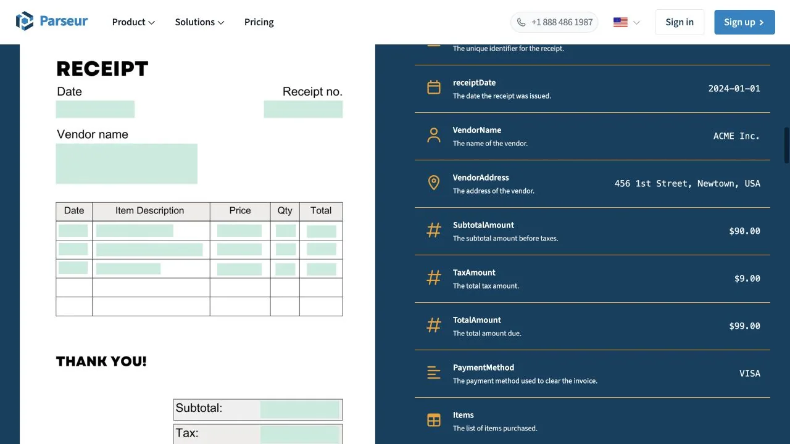Open the Product dropdown menu
Viewport: 790px width, 444px height.
click(133, 22)
